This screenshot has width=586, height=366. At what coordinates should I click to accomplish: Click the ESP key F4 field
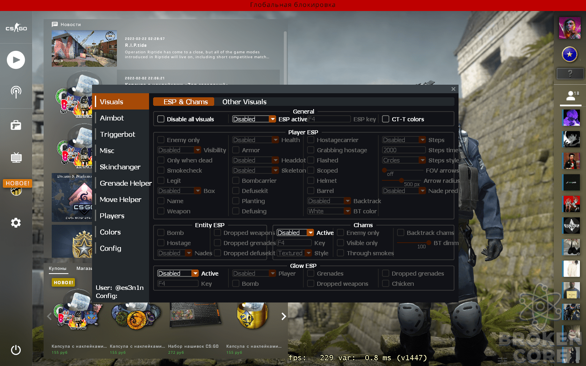pos(329,119)
